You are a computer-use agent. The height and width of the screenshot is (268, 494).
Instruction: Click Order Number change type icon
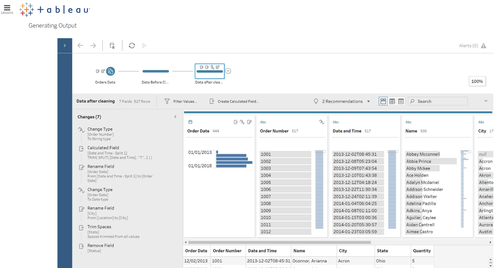click(321, 122)
